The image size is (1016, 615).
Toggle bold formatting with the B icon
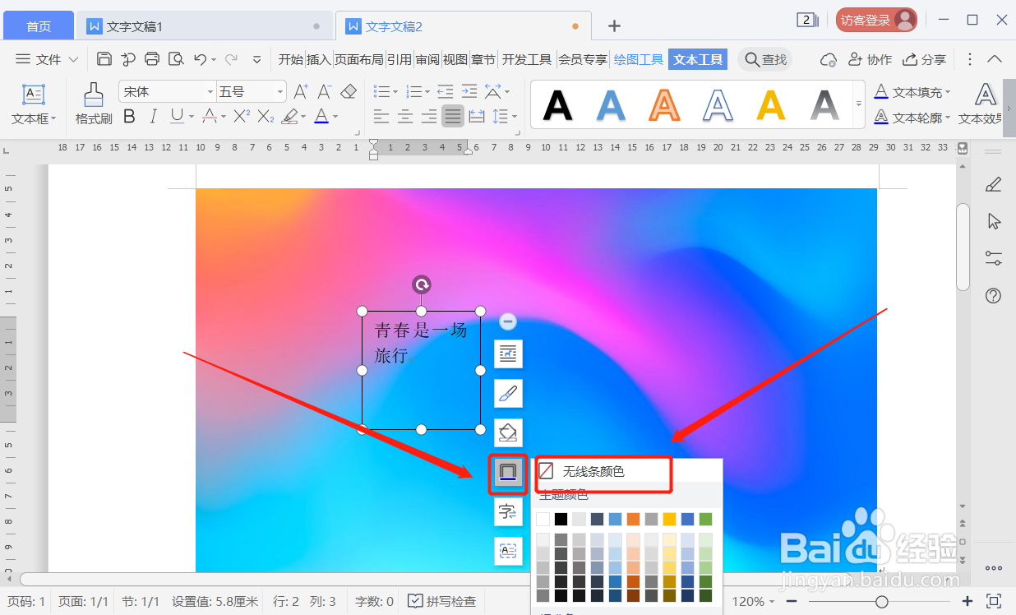[128, 116]
